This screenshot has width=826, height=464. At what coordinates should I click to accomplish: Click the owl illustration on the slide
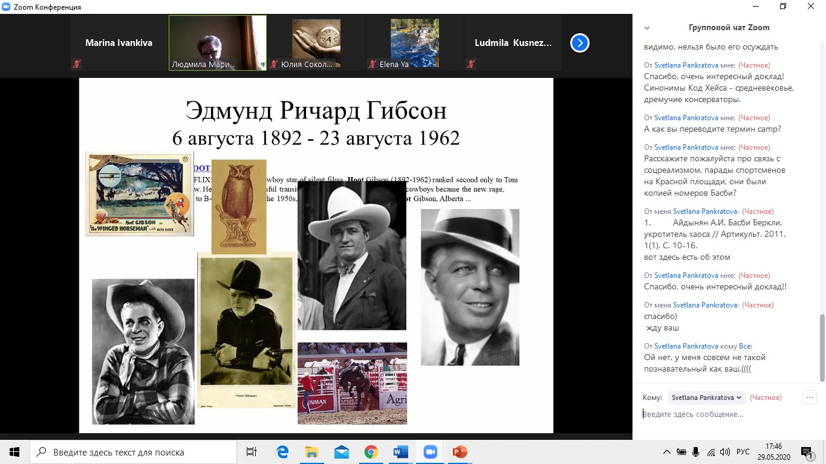[x=239, y=207]
